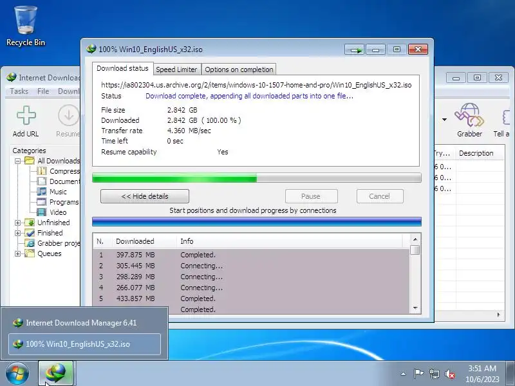515x386 pixels.
Task: Open the Windows Start orb
Action: pyautogui.click(x=17, y=373)
